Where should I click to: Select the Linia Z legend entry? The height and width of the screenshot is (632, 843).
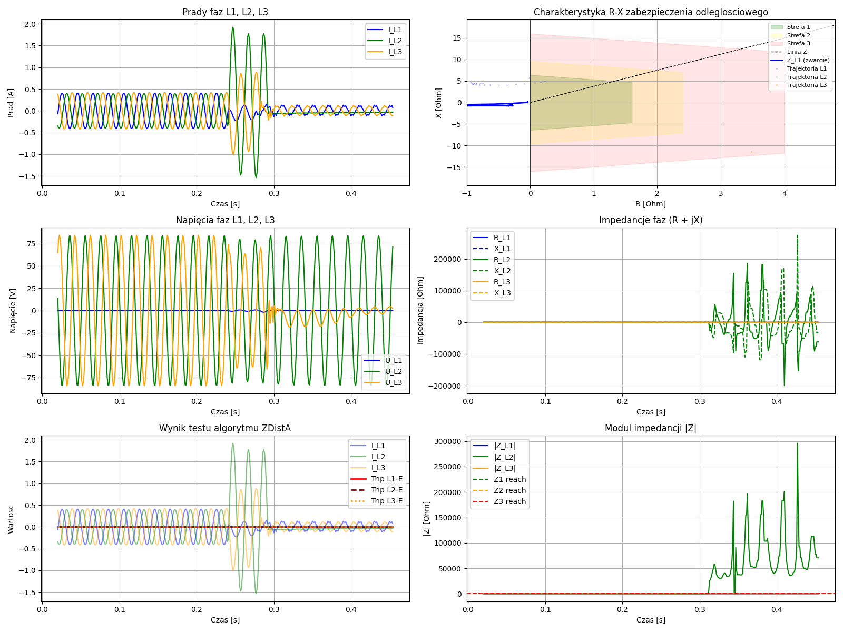point(797,52)
